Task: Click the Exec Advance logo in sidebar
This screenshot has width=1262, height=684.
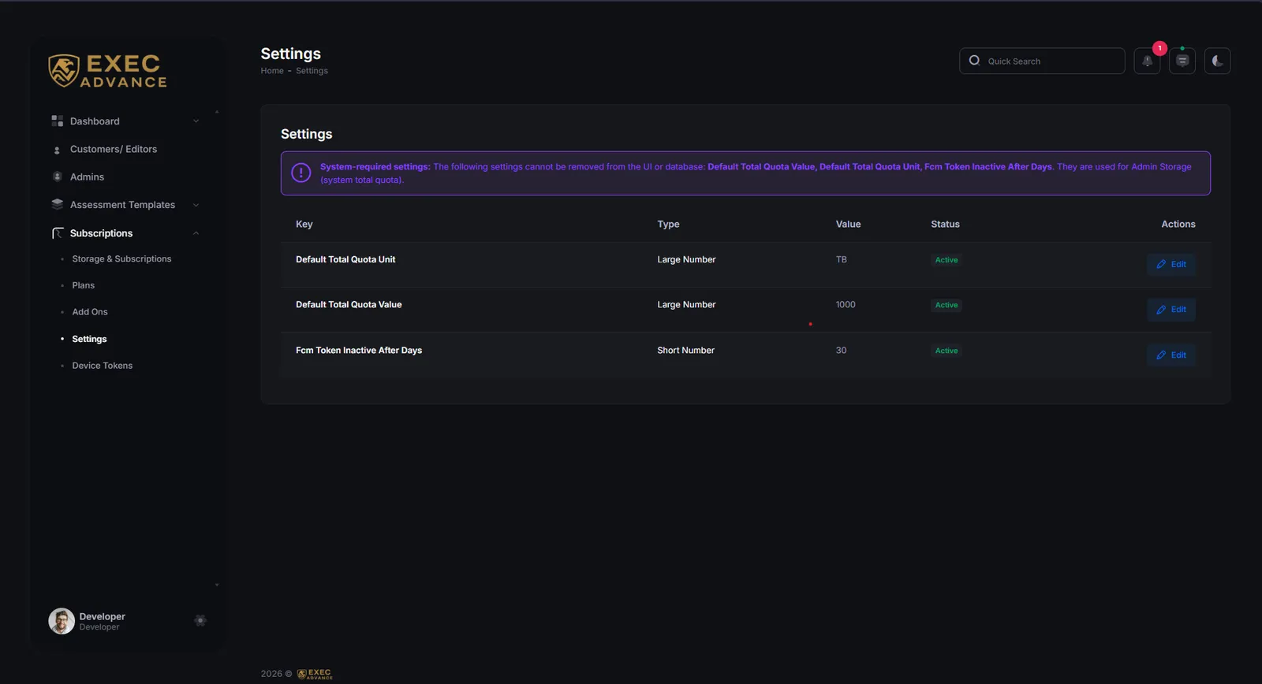Action: (x=107, y=71)
